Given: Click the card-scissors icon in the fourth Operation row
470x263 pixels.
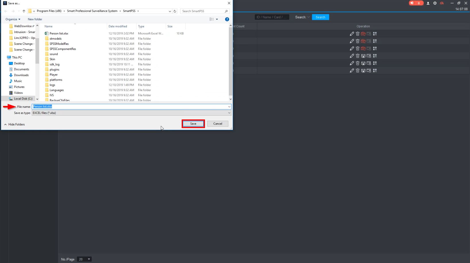Looking at the screenshot, I should [x=363, y=56].
